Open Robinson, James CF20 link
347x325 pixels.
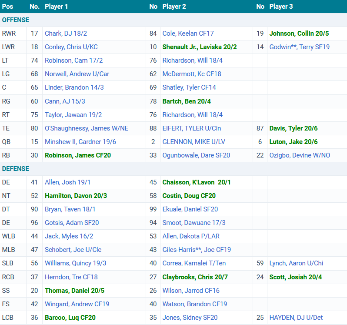coord(78,155)
